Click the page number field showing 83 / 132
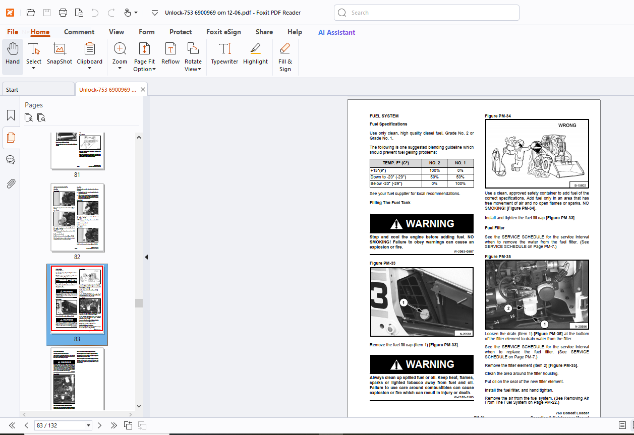This screenshot has width=634, height=435. (59, 425)
